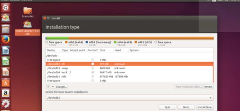Click the Quit button
Image resolution: width=240 pixels, height=111 pixels.
click(x=167, y=107)
